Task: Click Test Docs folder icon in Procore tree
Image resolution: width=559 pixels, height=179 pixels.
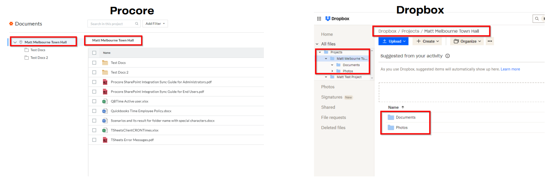Action: [x=26, y=50]
